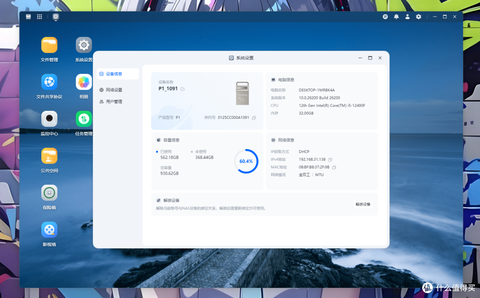The image size is (480, 298).
Task: Click the 网络信息 section heading
Action: (286, 140)
